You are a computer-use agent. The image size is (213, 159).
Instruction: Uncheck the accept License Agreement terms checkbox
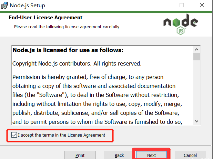tap(14, 135)
